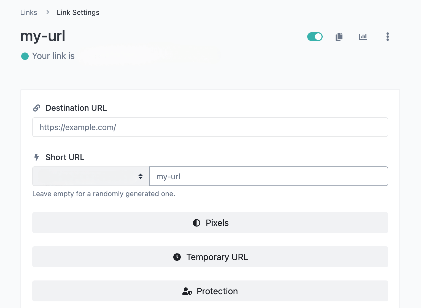The height and width of the screenshot is (308, 421).
Task: Click the user shield Protection icon
Action: (x=187, y=291)
